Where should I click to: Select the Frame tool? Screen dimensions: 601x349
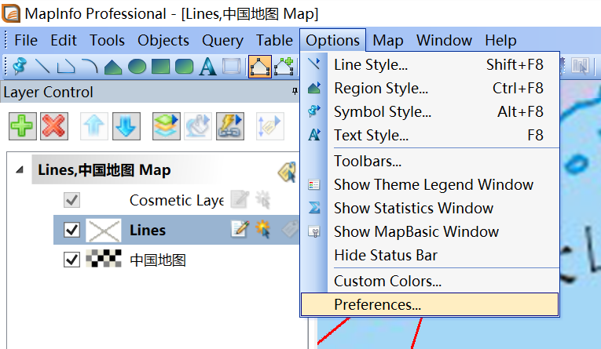pyautogui.click(x=232, y=66)
